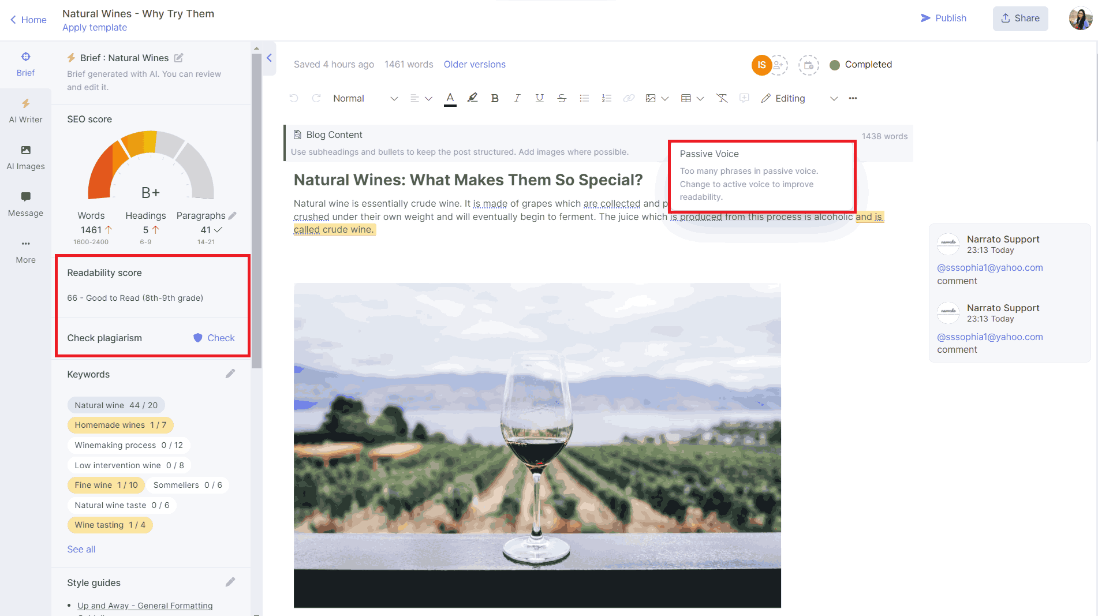Click the Redo icon
1098x616 pixels.
[316, 98]
